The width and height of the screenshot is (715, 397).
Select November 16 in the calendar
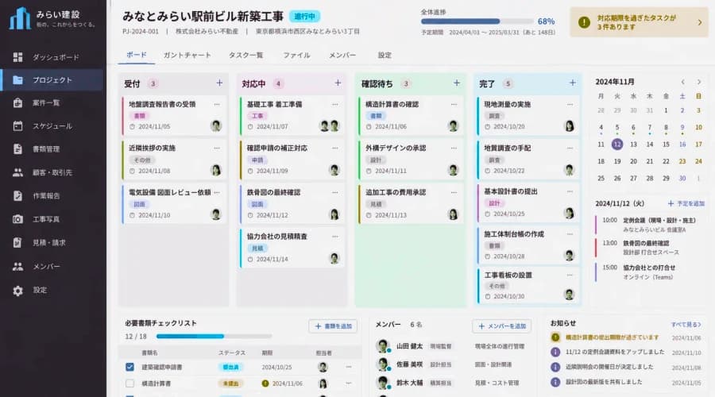pos(682,145)
